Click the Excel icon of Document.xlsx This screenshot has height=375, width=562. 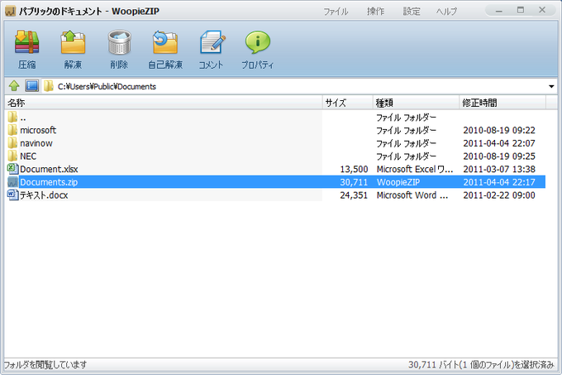13,169
